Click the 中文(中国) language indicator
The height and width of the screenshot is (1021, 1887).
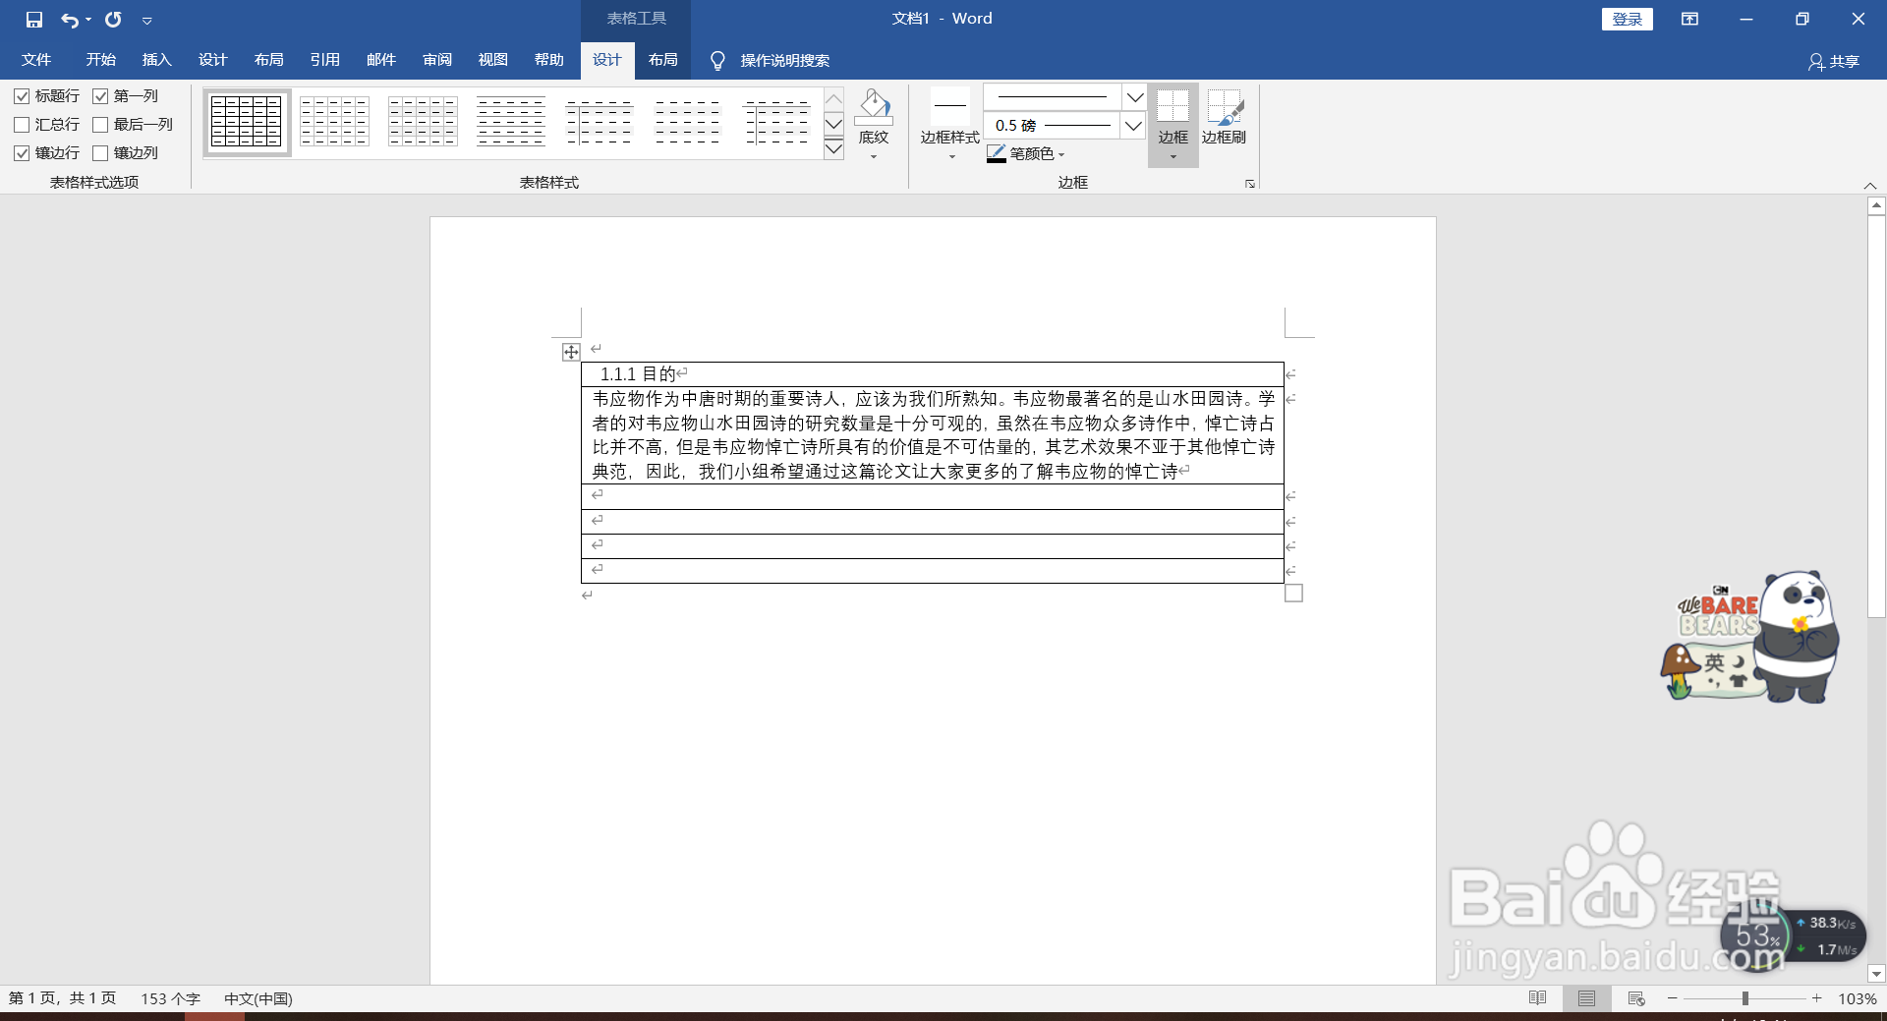(258, 998)
